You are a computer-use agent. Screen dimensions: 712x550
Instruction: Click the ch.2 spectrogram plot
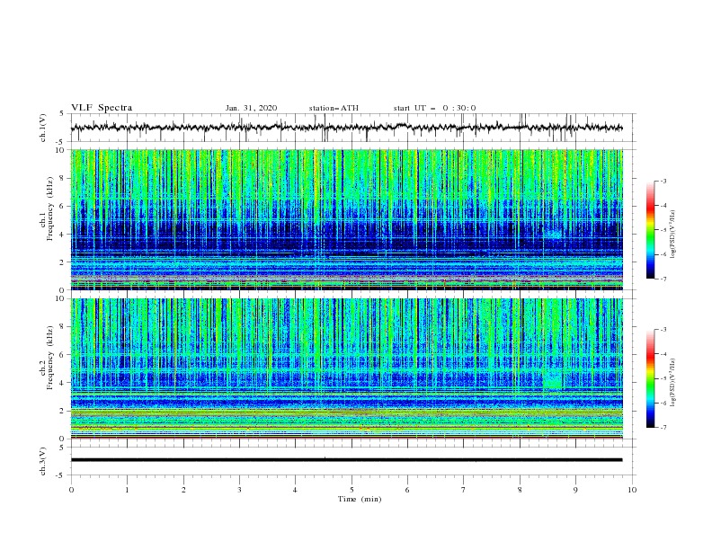pyautogui.click(x=346, y=368)
